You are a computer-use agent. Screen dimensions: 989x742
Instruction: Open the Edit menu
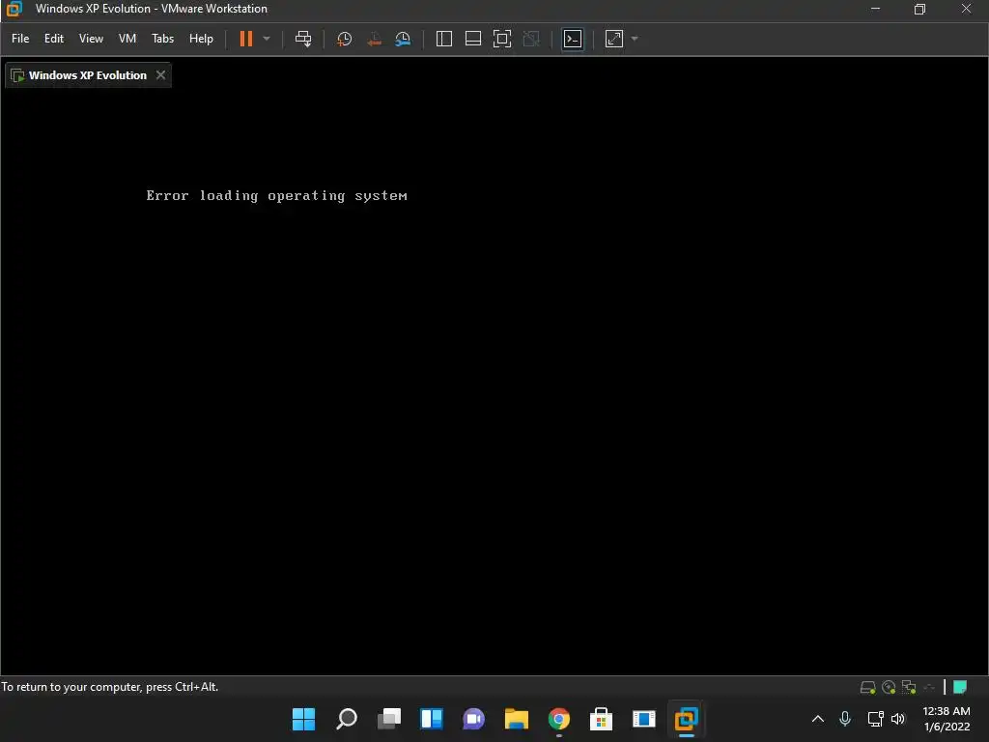[54, 39]
